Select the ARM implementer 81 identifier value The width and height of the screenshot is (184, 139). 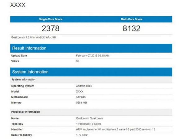pyautogui.click(x=116, y=129)
